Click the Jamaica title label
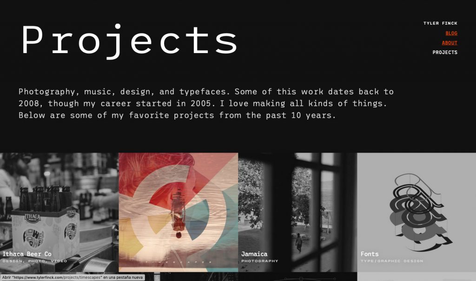Image resolution: width=476 pixels, height=281 pixels. [x=254, y=254]
